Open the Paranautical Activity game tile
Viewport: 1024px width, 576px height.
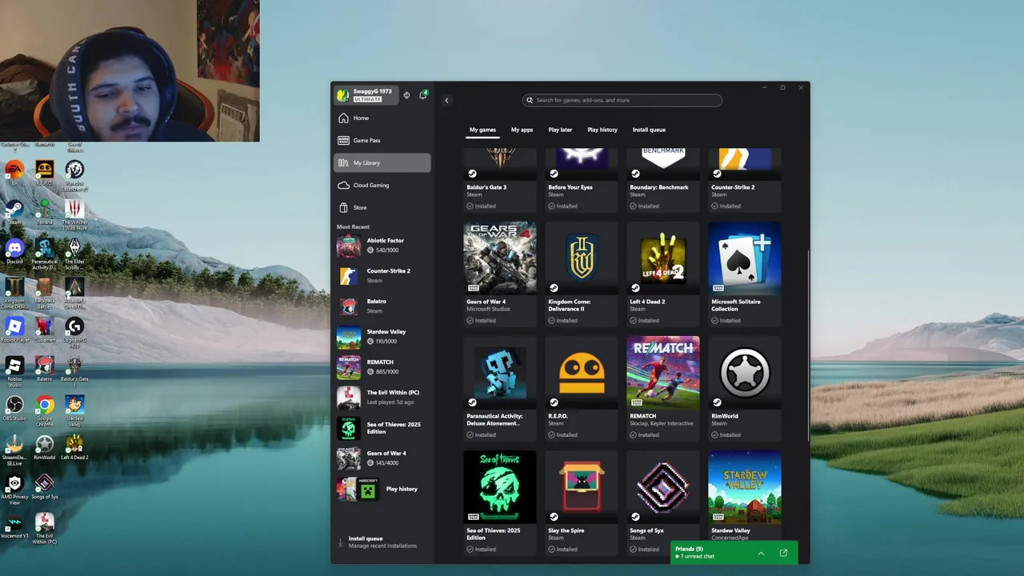500,388
